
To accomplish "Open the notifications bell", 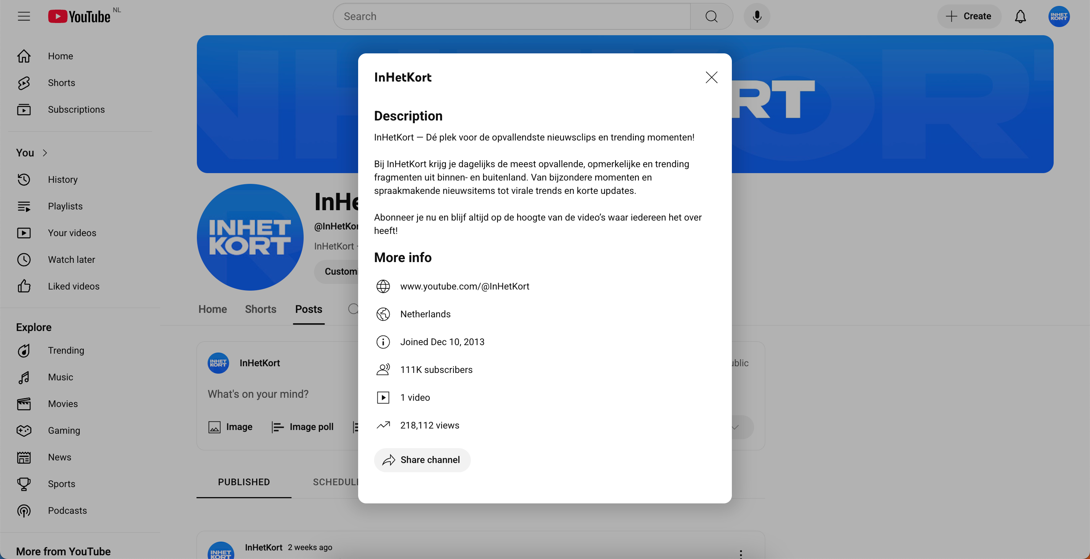I will (x=1020, y=17).
